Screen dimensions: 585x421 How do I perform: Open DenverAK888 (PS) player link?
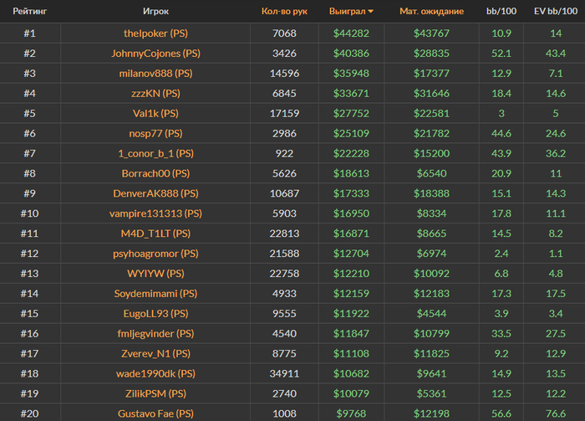(x=155, y=193)
